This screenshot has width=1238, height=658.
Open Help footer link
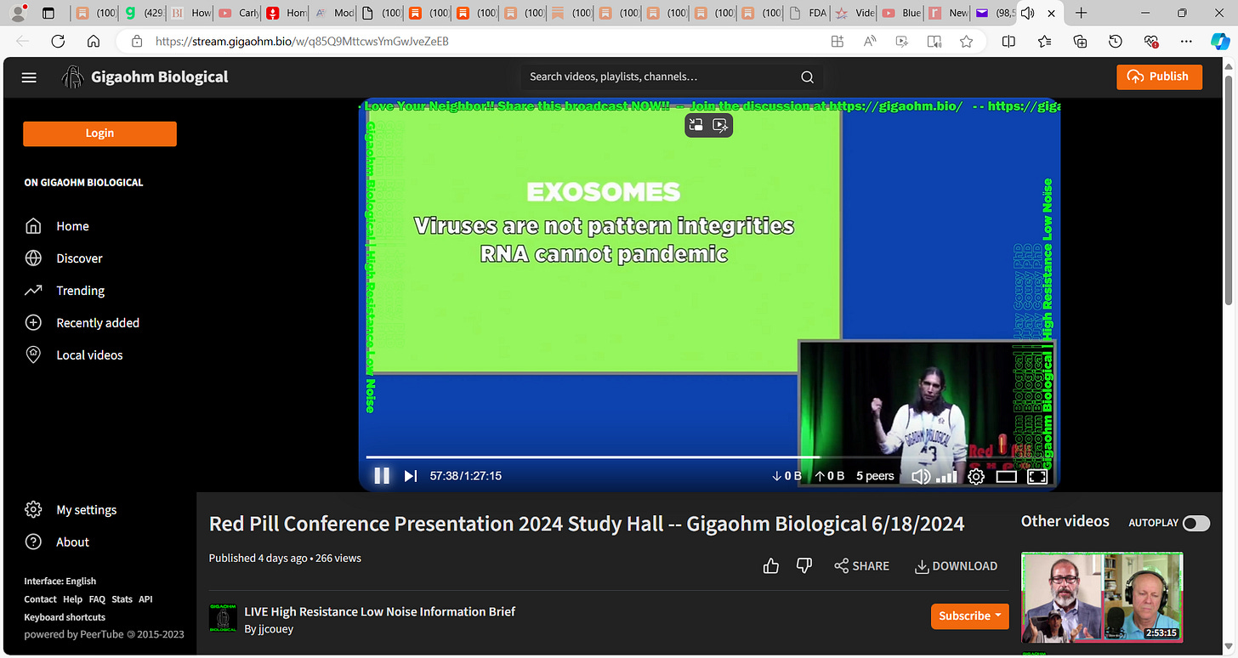pos(72,599)
